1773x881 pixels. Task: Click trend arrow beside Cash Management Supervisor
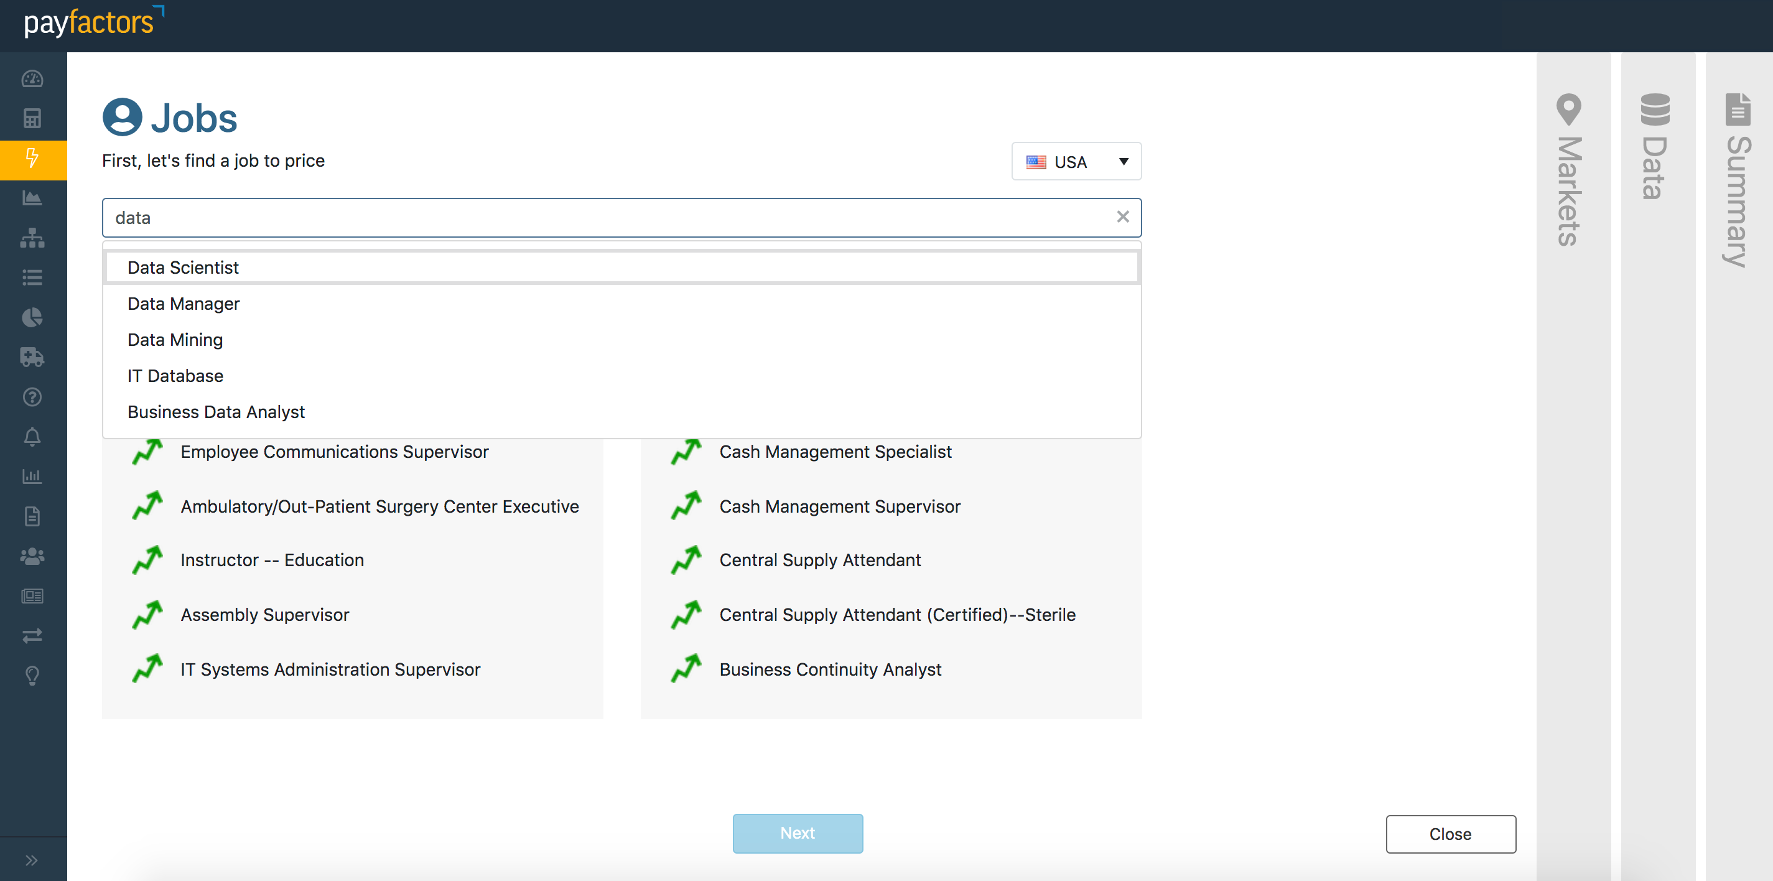[686, 505]
